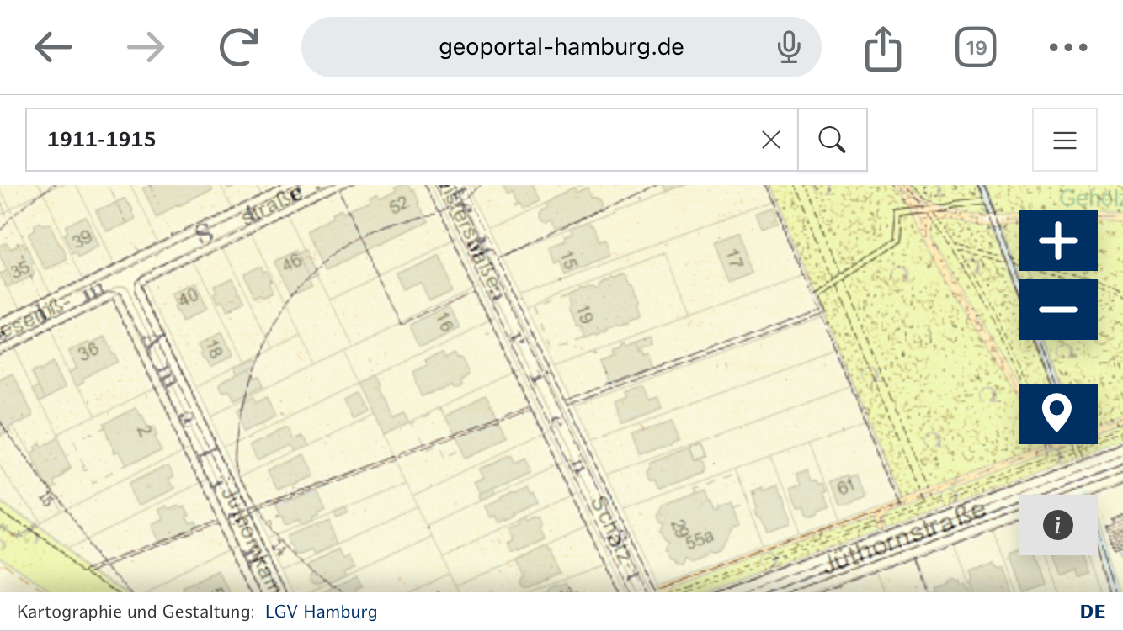The image size is (1123, 631).
Task: Open the tab switcher showing 19 tabs
Action: pos(976,47)
